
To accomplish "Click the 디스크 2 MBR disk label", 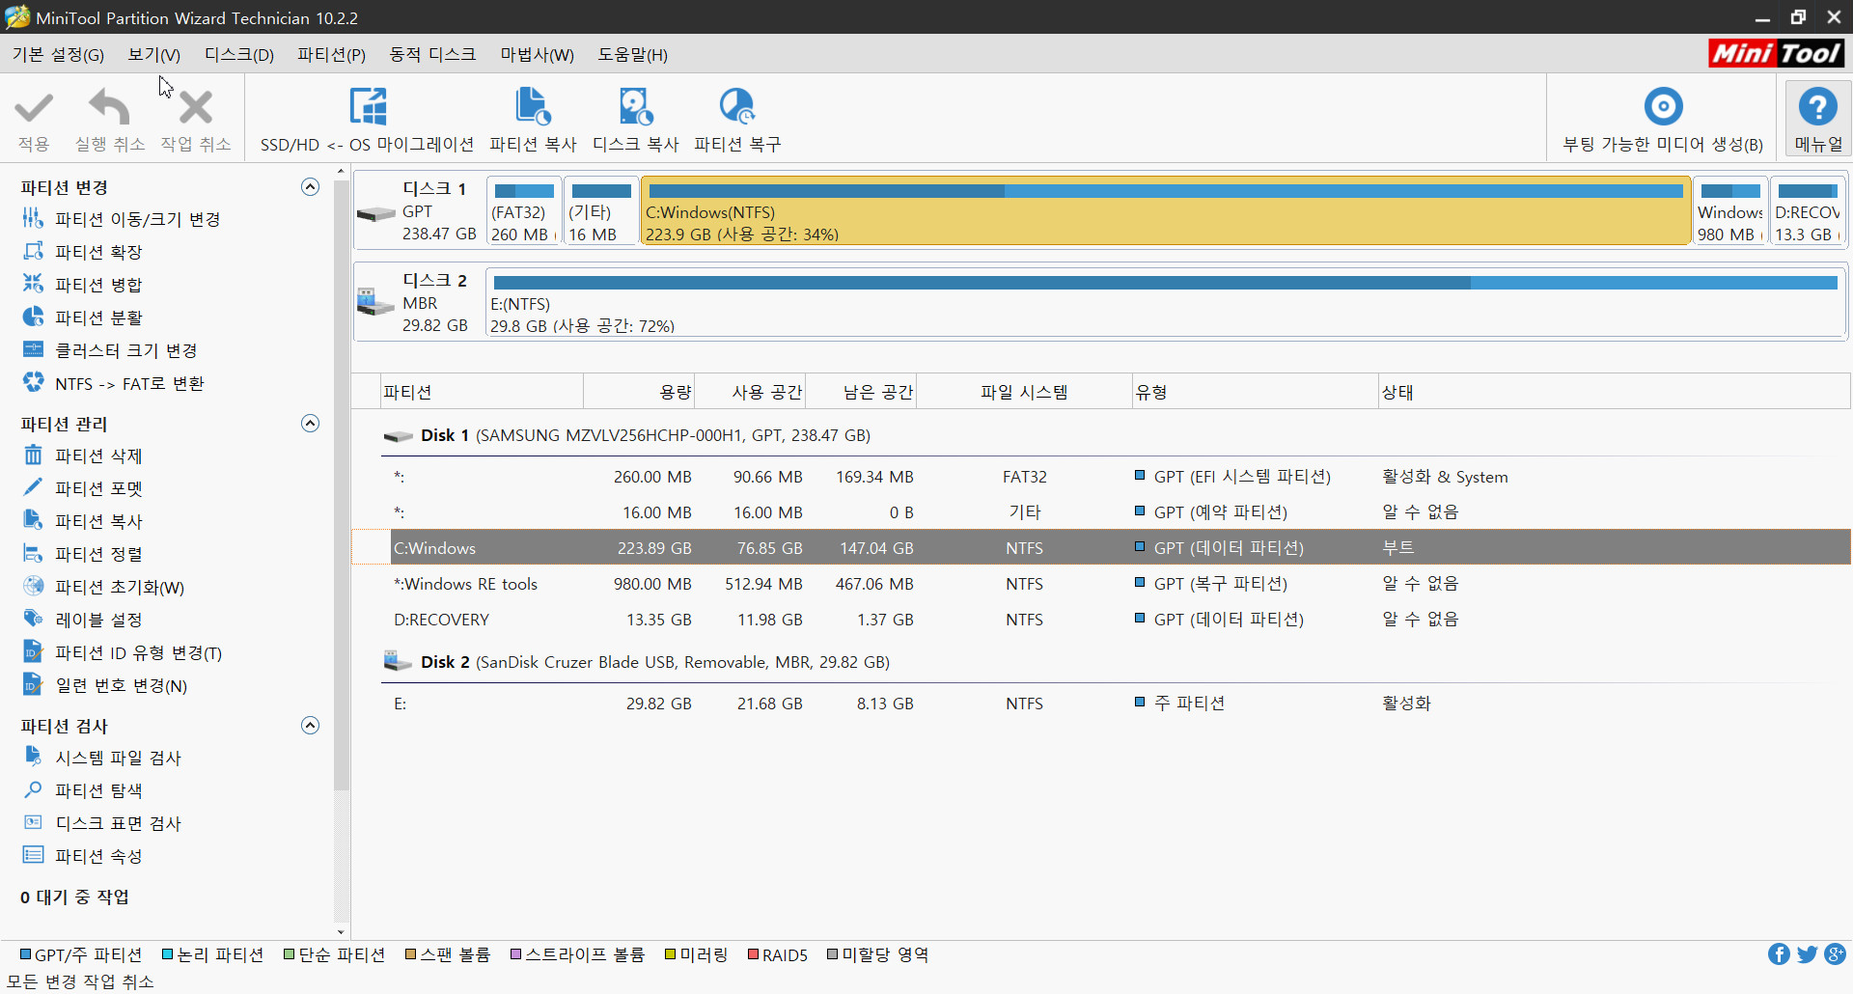I will coord(420,302).
